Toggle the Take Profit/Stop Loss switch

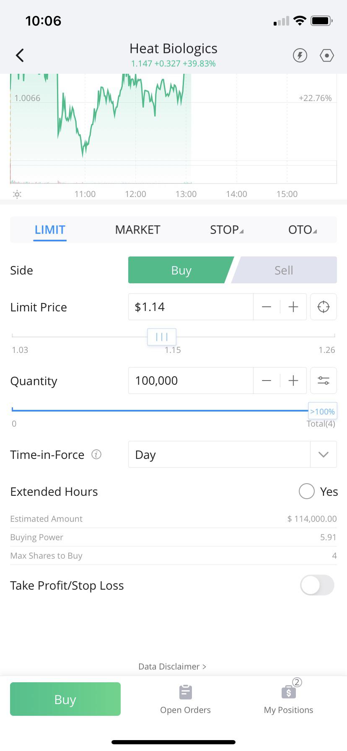[317, 585]
